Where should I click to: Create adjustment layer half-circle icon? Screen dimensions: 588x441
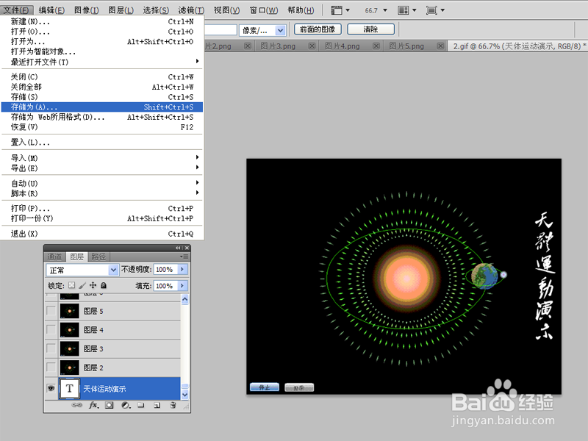coord(126,405)
